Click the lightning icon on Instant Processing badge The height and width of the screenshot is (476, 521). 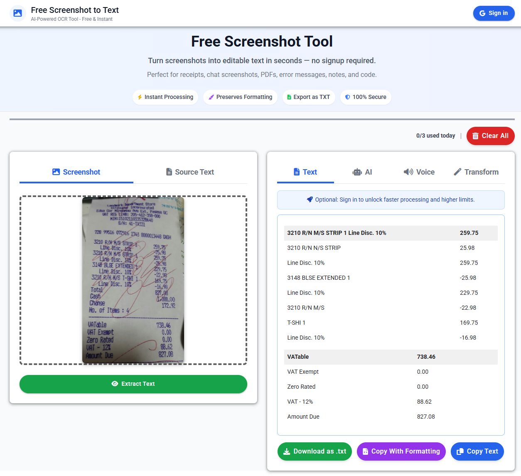[x=140, y=97]
